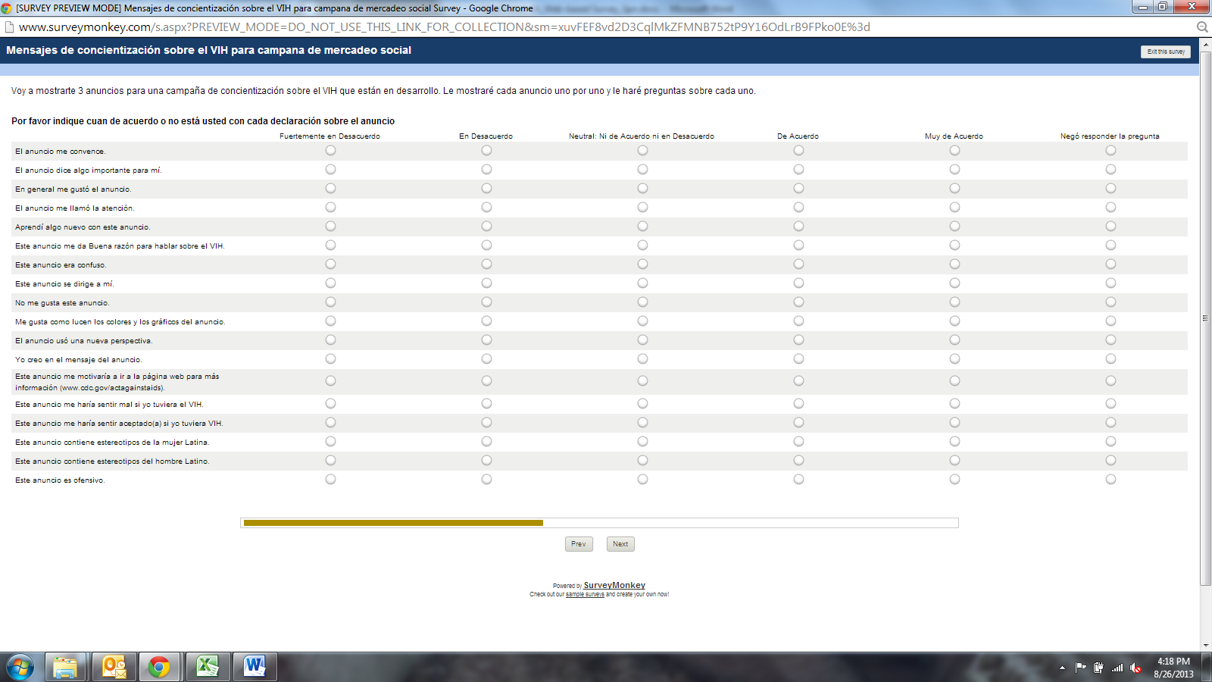Open Word from the taskbar

(255, 667)
